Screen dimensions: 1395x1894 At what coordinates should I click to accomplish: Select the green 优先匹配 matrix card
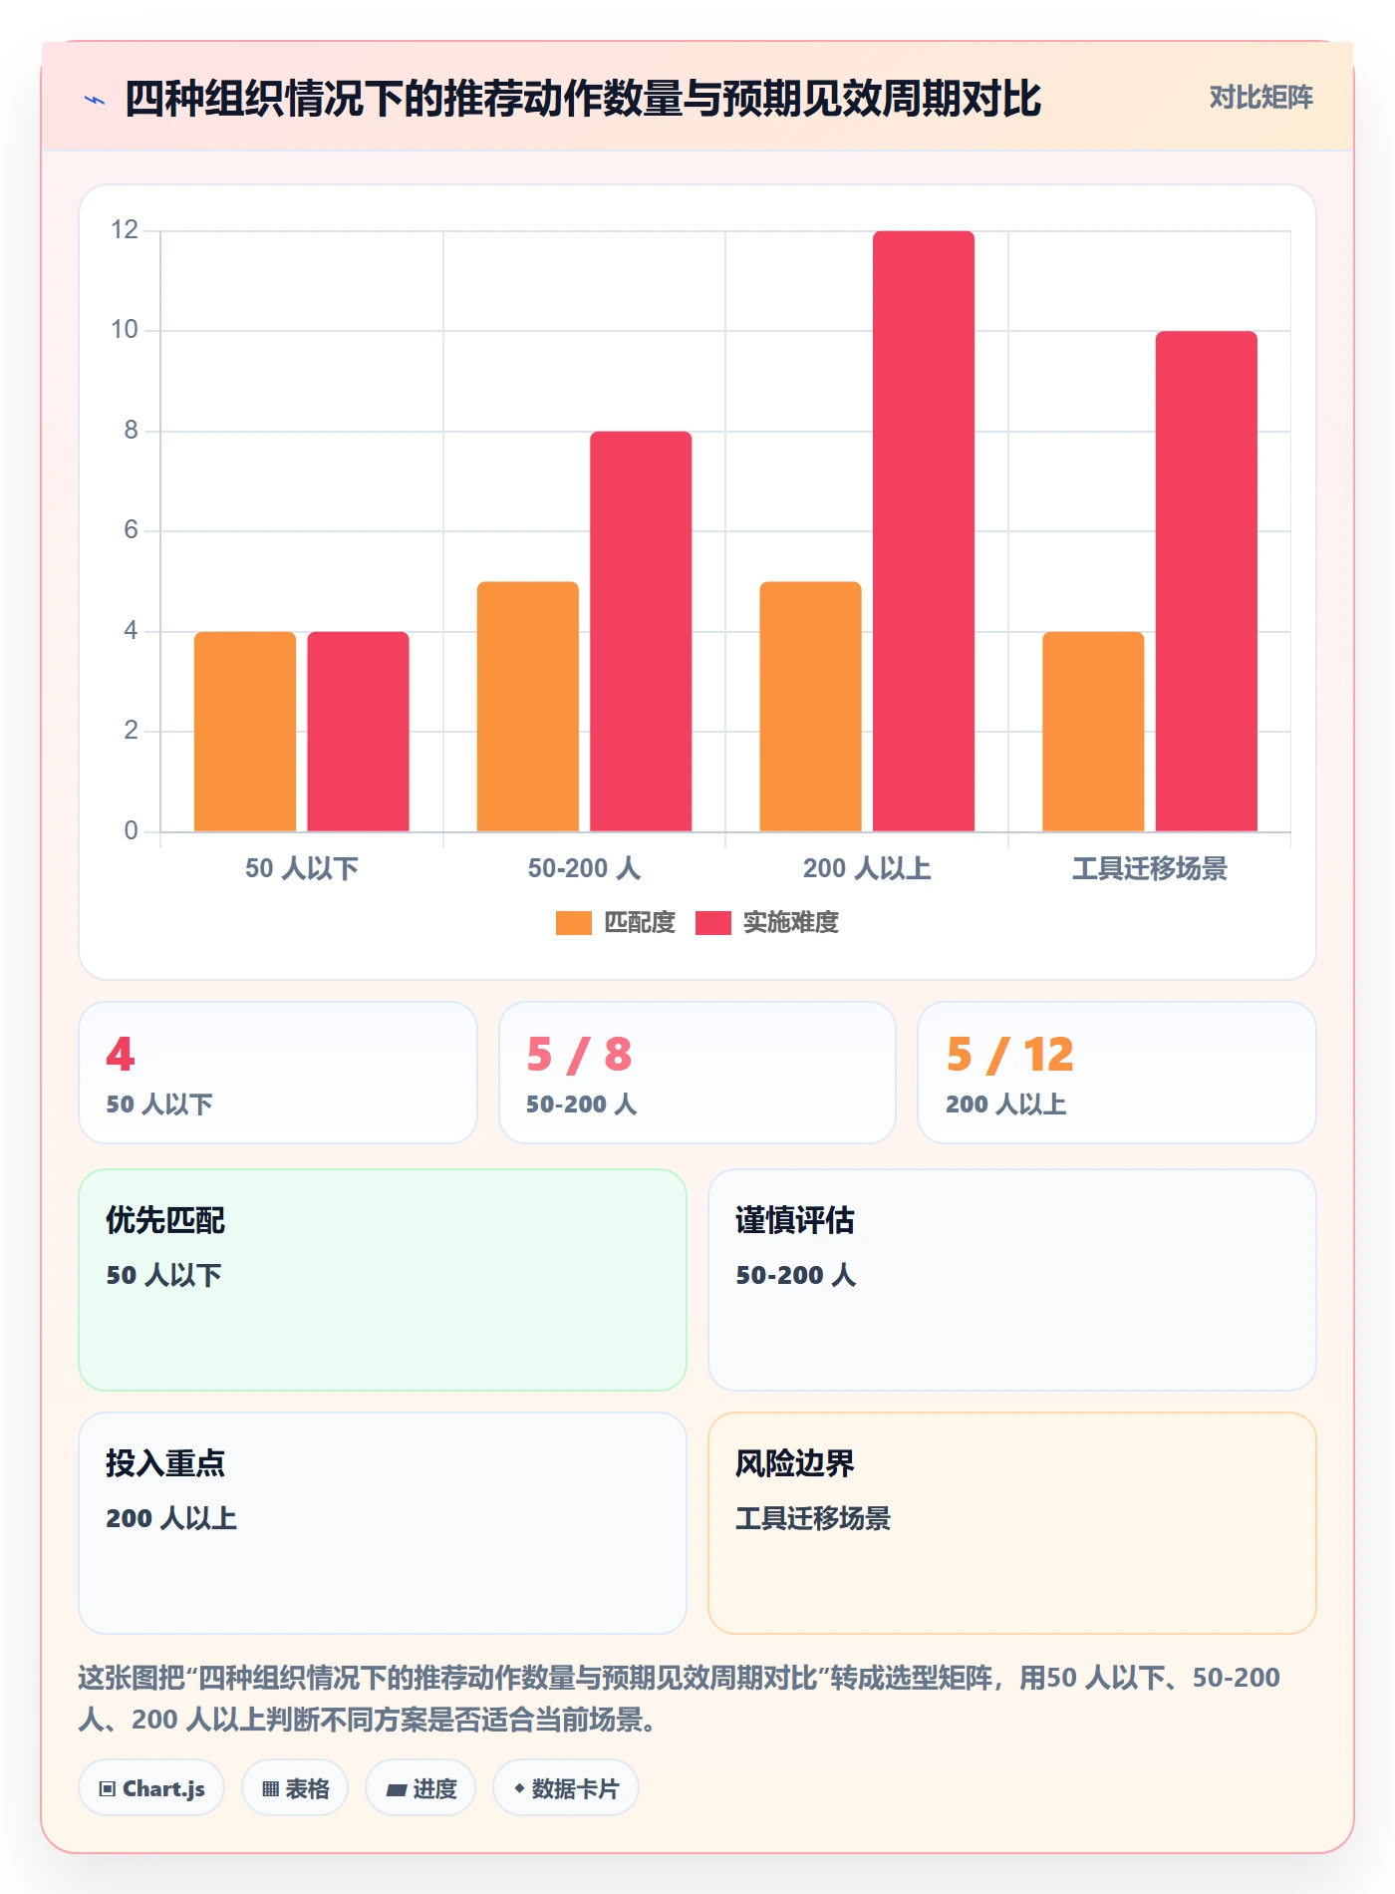tap(383, 1280)
